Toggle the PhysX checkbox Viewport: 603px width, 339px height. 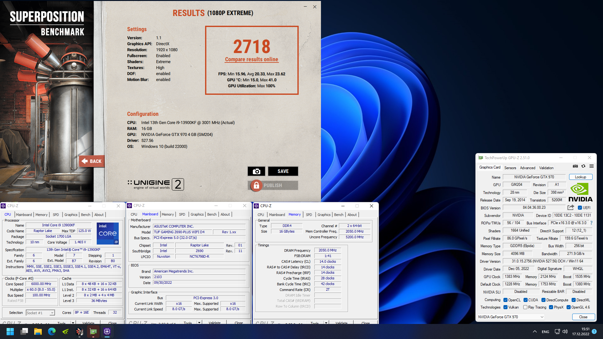[551, 307]
